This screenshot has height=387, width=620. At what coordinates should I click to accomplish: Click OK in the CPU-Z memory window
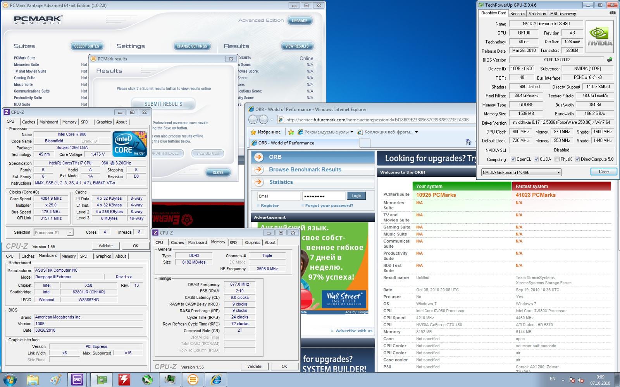click(284, 366)
